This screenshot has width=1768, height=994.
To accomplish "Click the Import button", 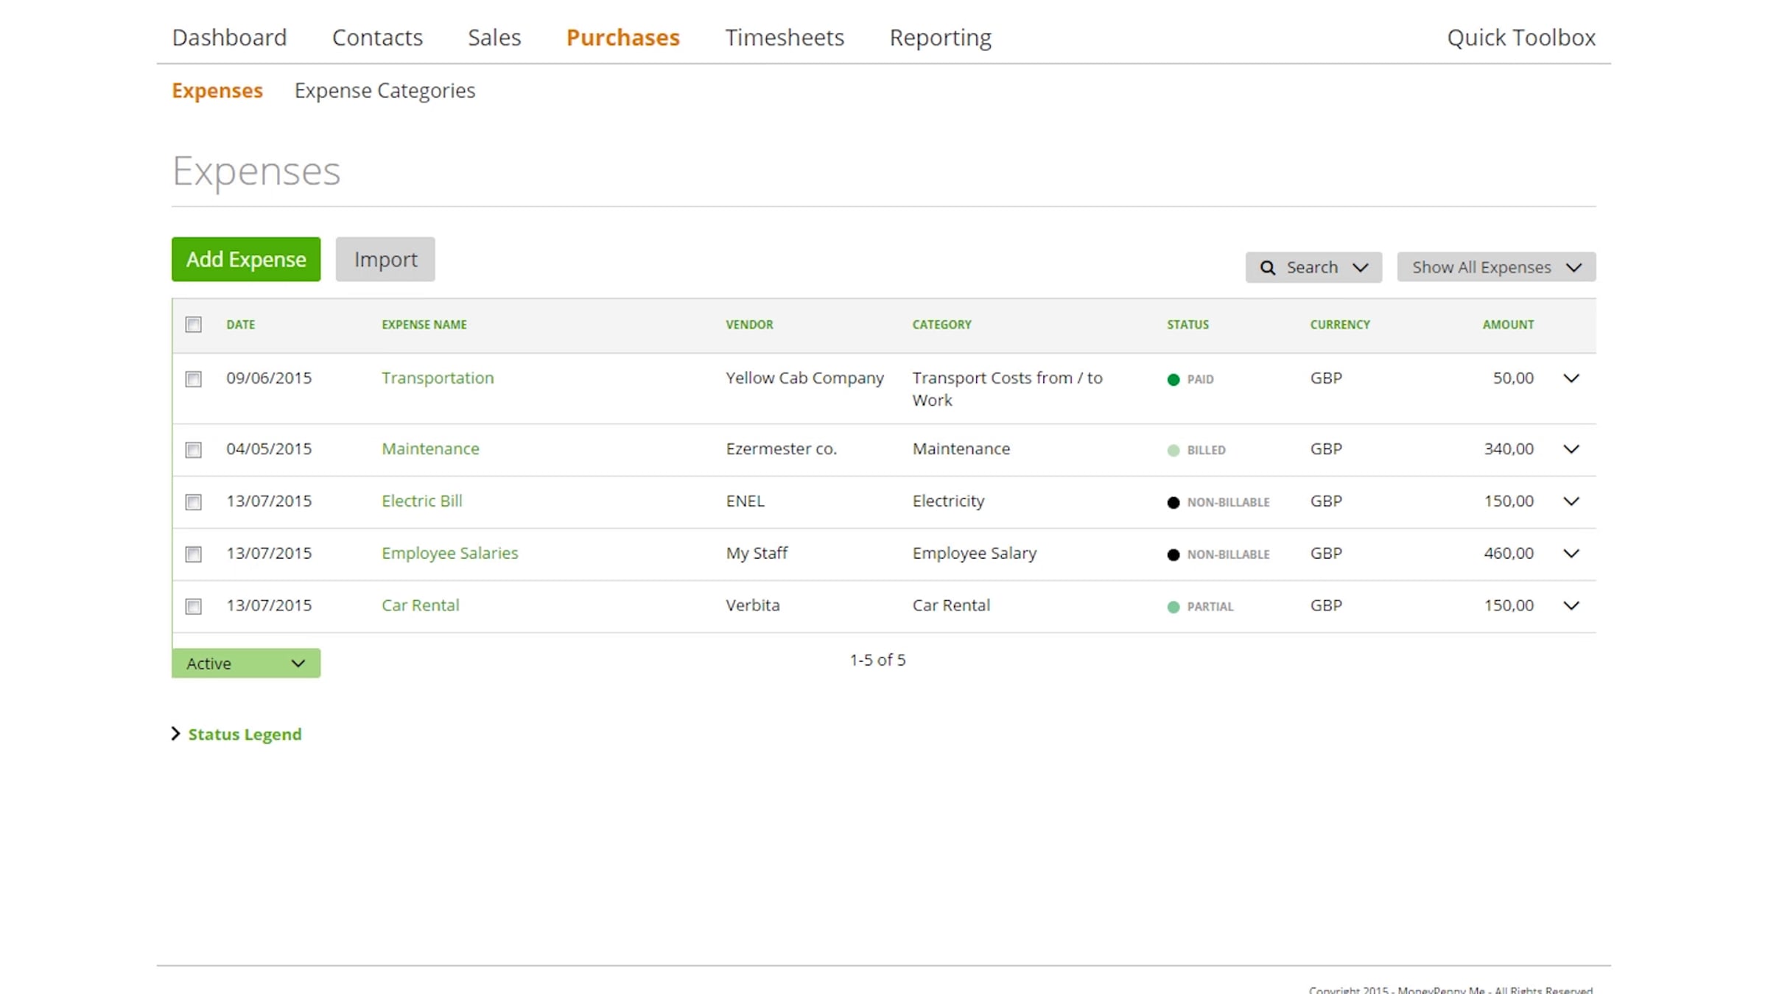I will tap(385, 259).
